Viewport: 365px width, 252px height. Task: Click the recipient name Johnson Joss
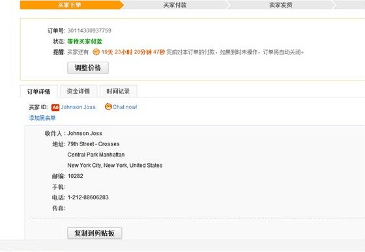point(85,133)
